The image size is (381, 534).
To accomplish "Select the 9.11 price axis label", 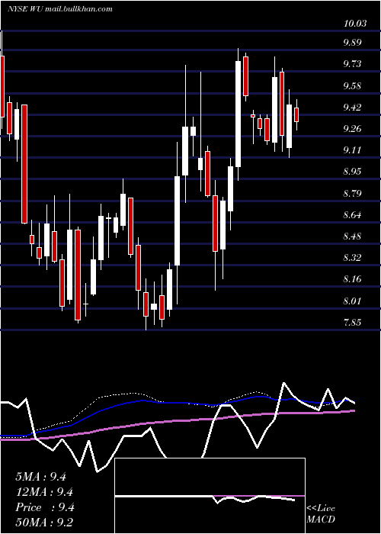I will 352,150.
